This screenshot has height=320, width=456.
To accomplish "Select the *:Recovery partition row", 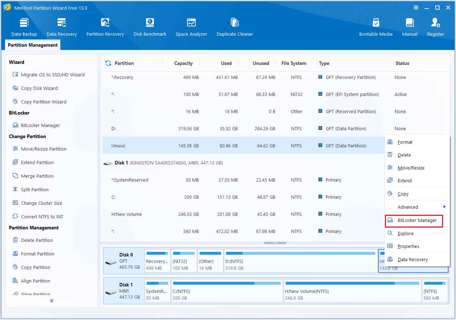I will (275, 77).
